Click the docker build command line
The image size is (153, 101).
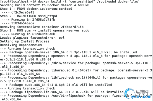tap(69, 2)
